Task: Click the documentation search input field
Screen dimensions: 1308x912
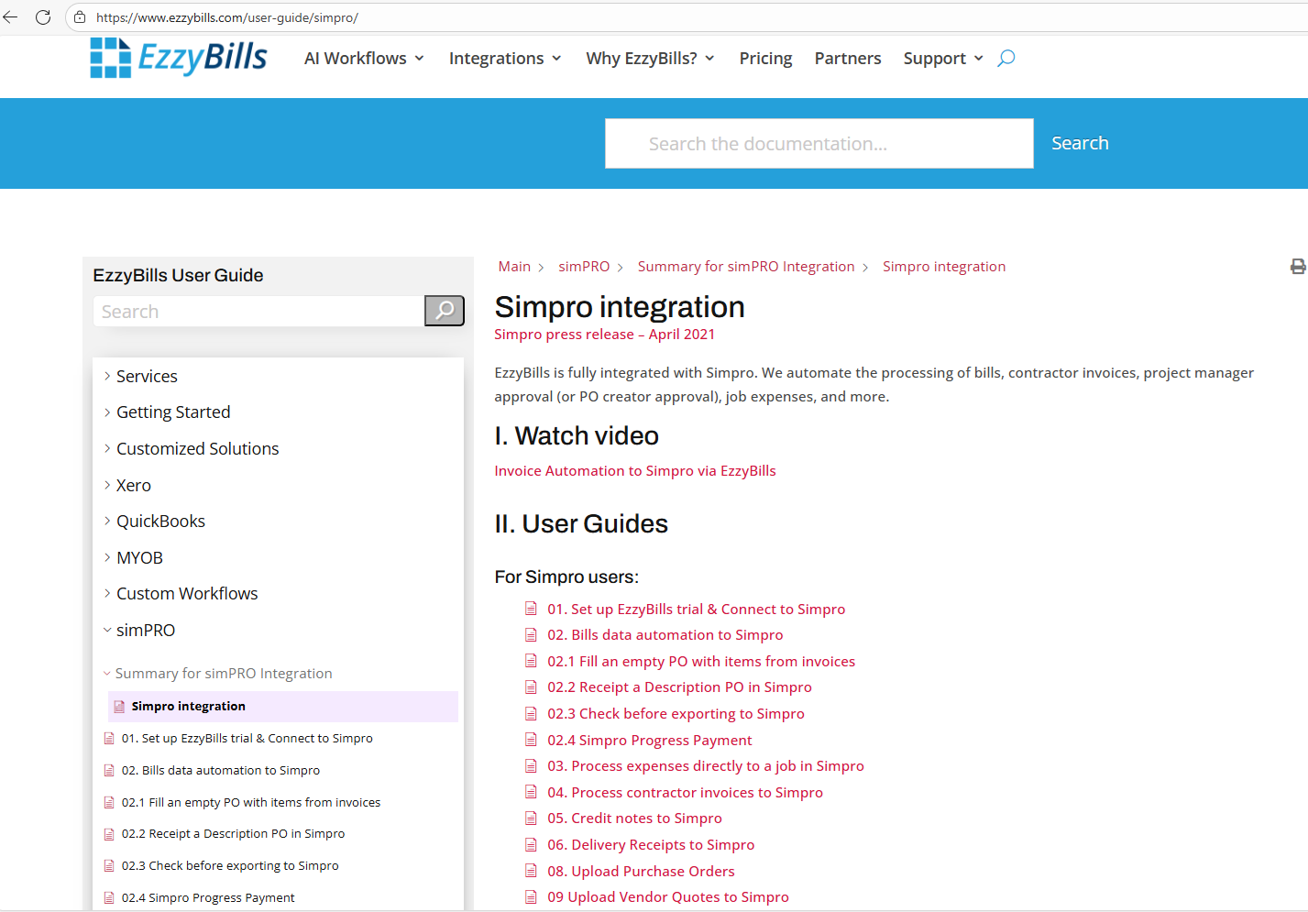Action: (818, 143)
